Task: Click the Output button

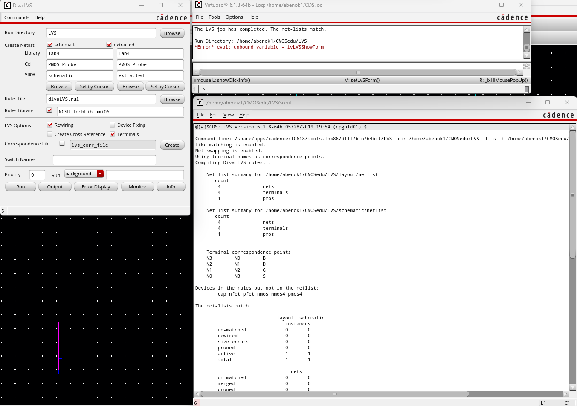Action: (55, 187)
